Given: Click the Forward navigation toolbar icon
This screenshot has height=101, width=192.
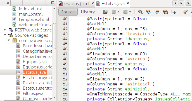Looking at the screenshot, I should [125, 12].
